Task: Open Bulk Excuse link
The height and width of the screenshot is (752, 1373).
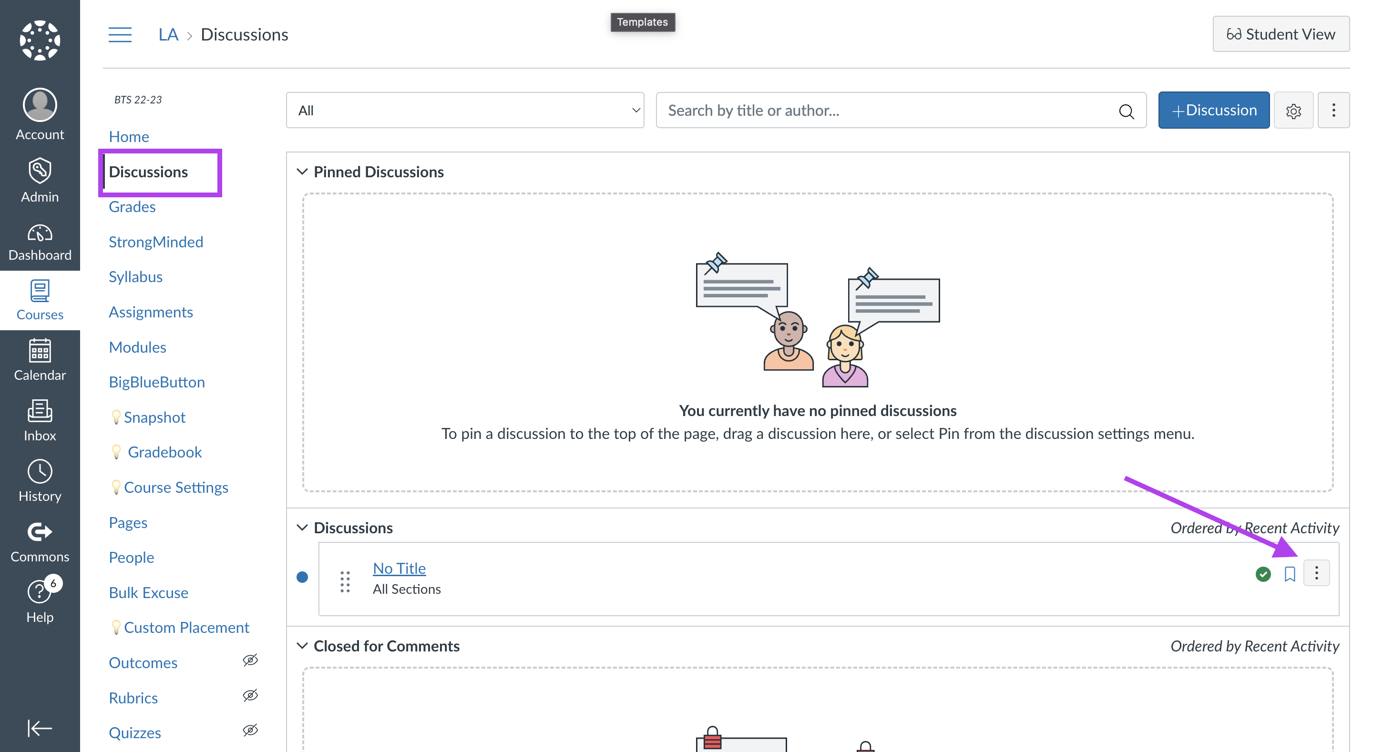Action: coord(148,593)
